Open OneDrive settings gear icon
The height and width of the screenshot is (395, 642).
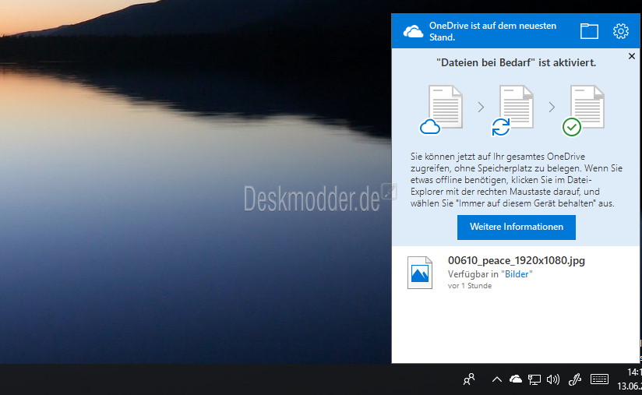pyautogui.click(x=621, y=31)
